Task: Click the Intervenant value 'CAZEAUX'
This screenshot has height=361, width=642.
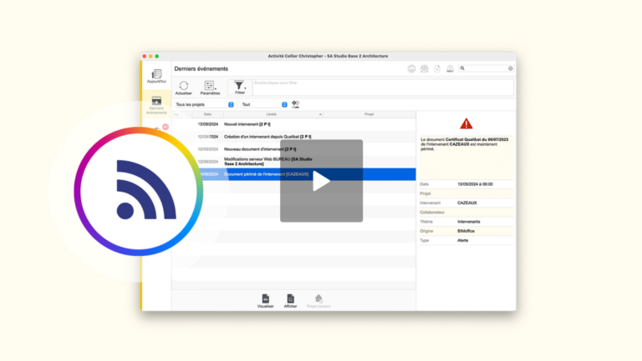Action: pos(467,203)
